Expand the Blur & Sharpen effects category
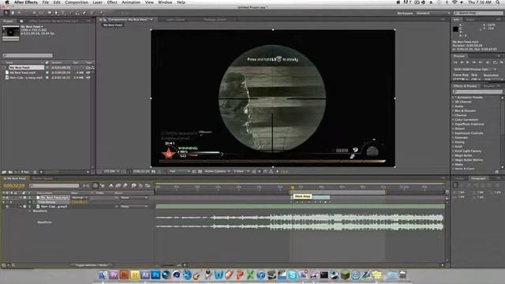The height and width of the screenshot is (284, 505). tap(454, 110)
